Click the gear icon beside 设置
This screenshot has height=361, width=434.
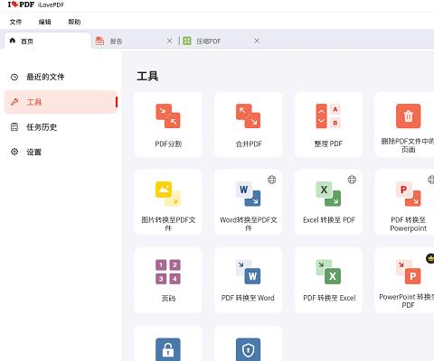click(x=14, y=152)
